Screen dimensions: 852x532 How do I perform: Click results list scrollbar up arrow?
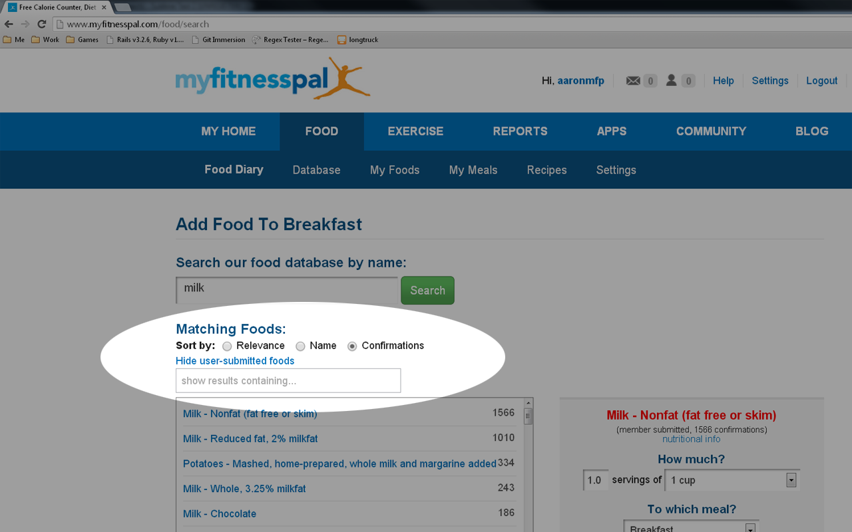529,403
